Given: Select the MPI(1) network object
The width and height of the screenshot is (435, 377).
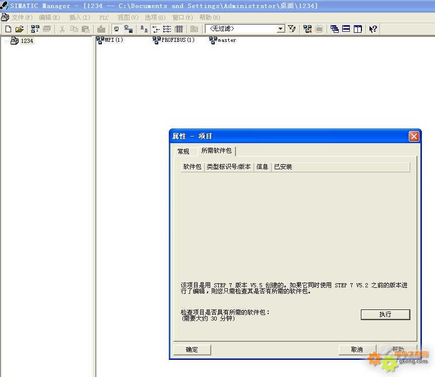Looking at the screenshot, I should (110, 40).
